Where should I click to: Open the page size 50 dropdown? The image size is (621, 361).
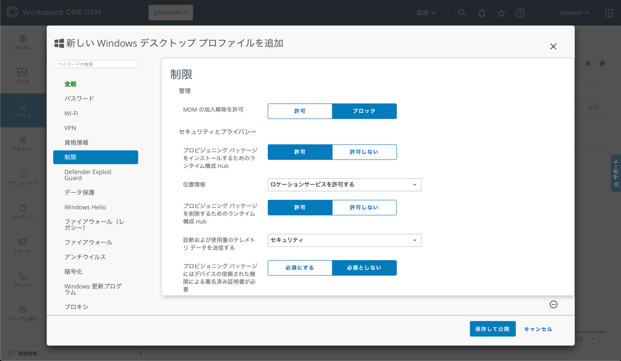click(586, 339)
